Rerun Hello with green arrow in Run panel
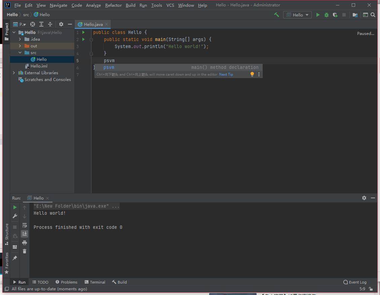This screenshot has height=295, width=380. pyautogui.click(x=15, y=207)
